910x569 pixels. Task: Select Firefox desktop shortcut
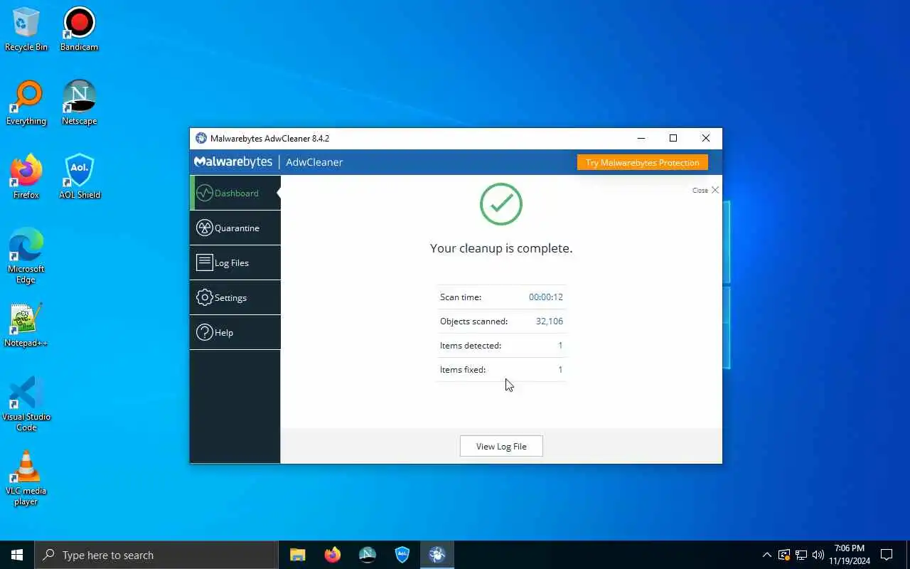(x=26, y=178)
